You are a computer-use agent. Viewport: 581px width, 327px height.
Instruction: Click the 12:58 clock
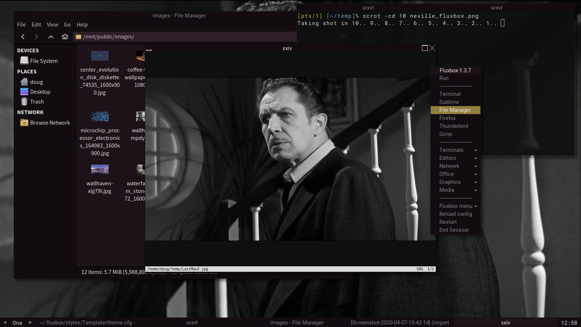(x=569, y=323)
